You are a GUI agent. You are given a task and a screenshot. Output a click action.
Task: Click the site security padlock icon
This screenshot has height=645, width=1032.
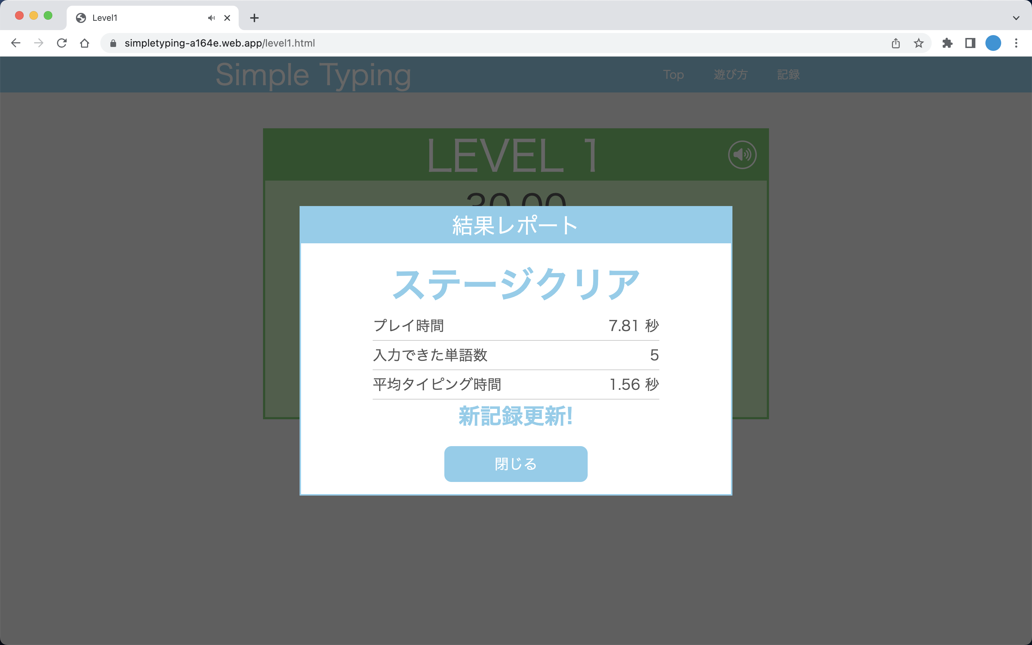pyautogui.click(x=113, y=43)
